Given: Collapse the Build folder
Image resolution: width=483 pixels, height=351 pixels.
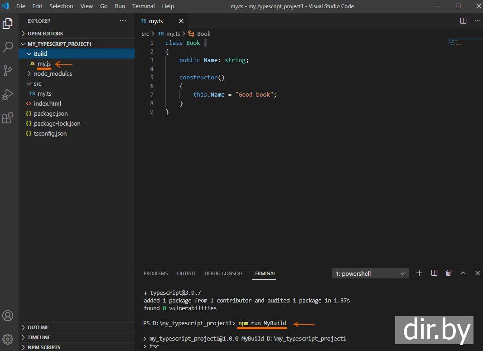Looking at the screenshot, I should [40, 54].
